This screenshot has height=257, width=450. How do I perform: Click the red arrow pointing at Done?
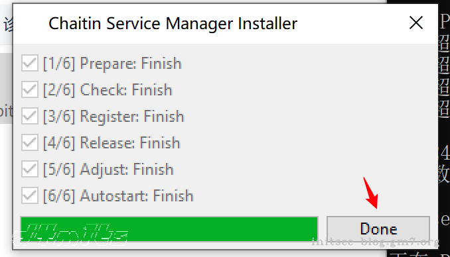(370, 193)
